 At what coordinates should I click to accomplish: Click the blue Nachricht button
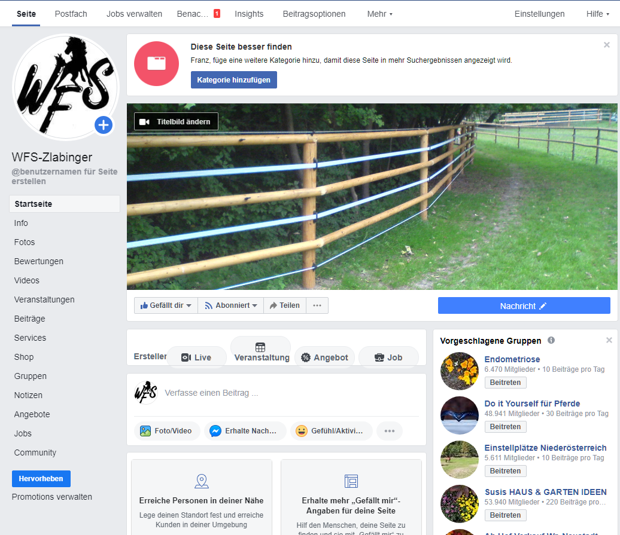(x=524, y=306)
